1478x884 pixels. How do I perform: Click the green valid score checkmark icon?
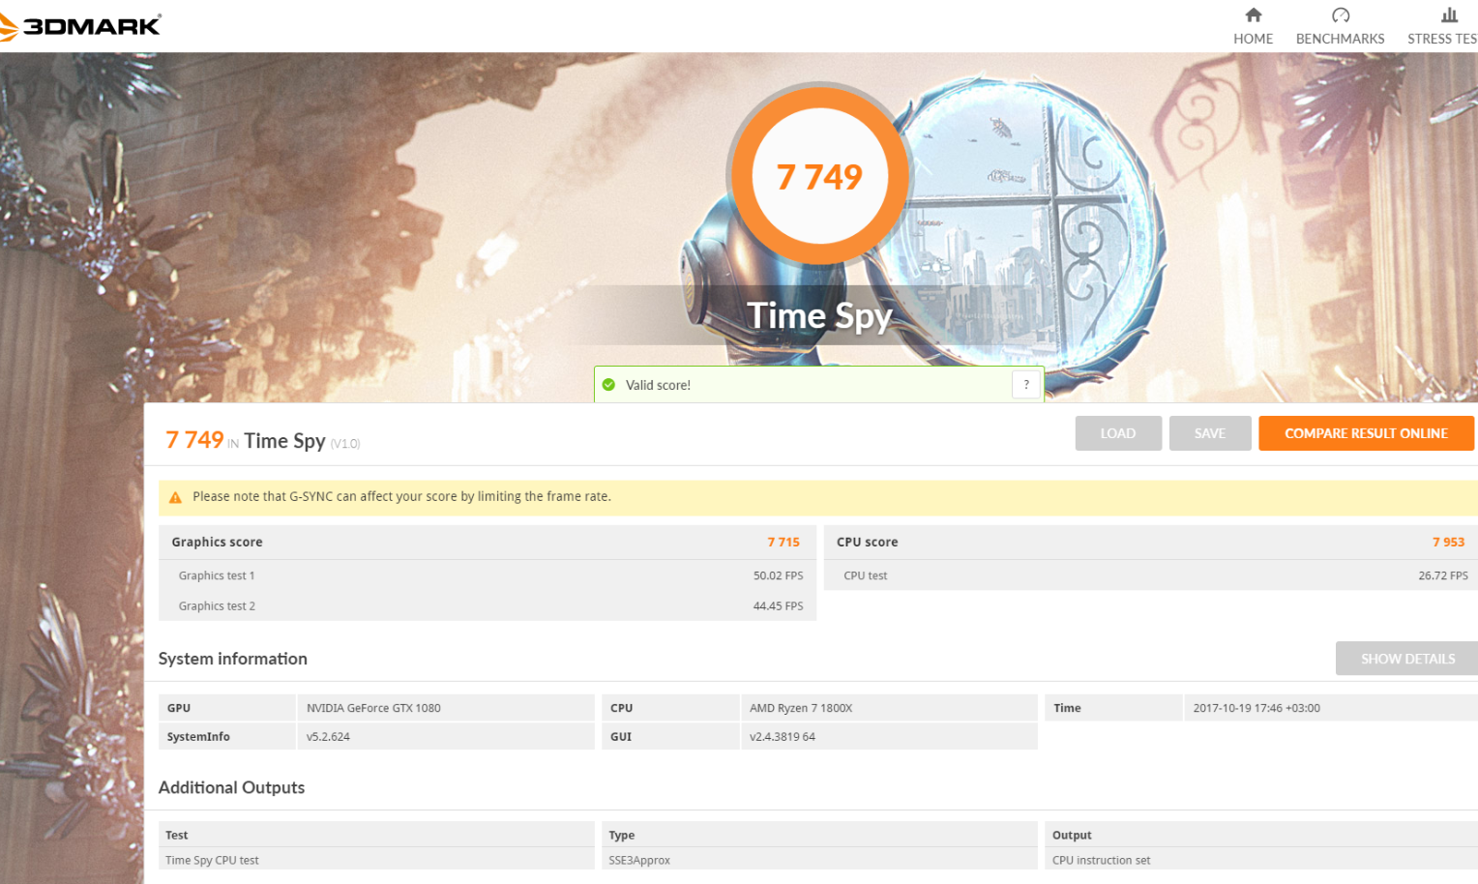pos(608,385)
